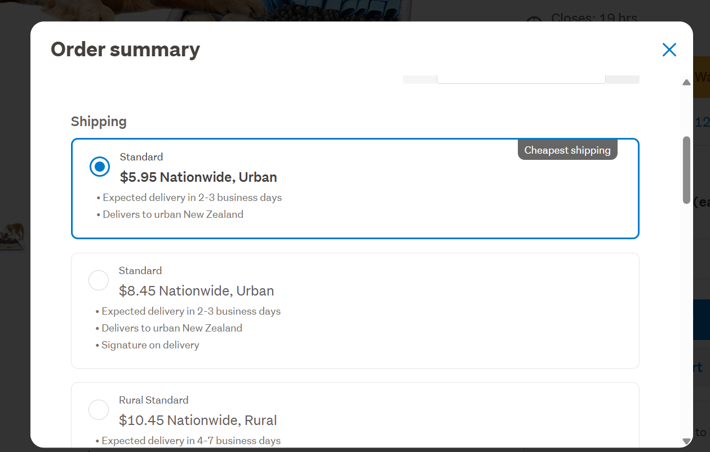
Task: Click the orange Watchlist button at the right edge
Action: [x=702, y=77]
